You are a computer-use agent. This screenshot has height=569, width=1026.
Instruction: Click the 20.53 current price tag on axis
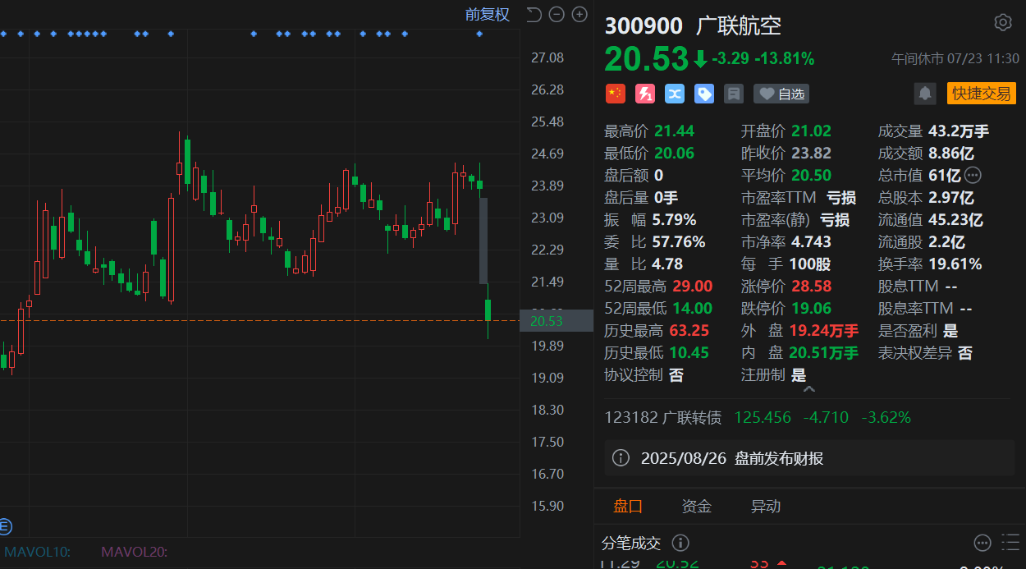(x=557, y=321)
